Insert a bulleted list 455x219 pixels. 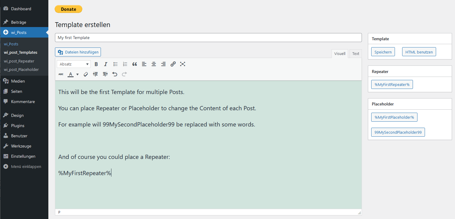tap(115, 64)
